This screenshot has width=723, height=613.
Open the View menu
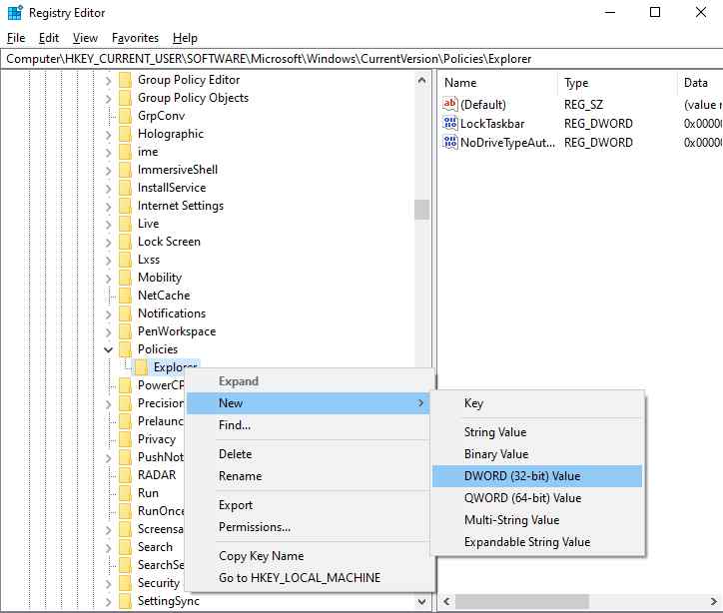pyautogui.click(x=85, y=38)
